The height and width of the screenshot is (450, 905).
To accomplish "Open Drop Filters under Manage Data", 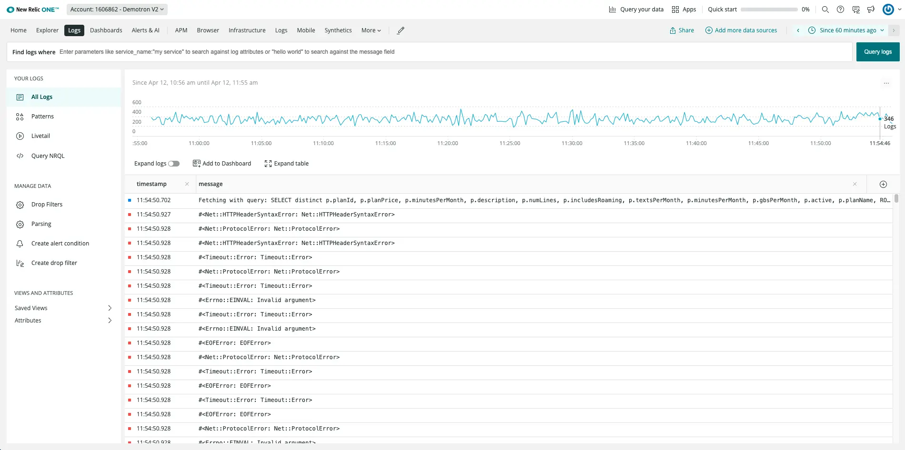I will (46, 204).
